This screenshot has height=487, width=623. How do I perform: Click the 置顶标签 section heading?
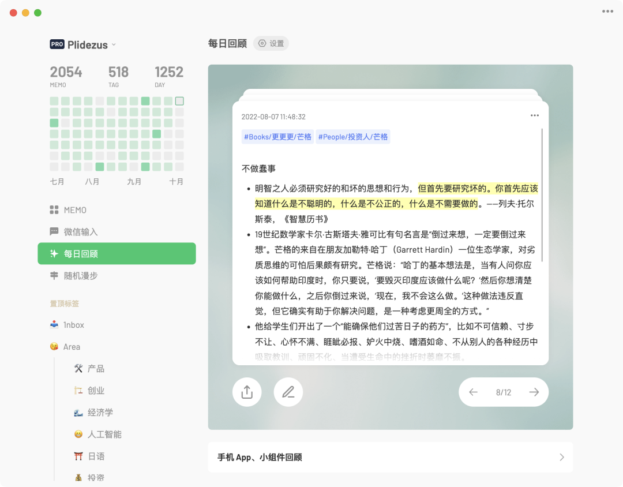(x=65, y=304)
